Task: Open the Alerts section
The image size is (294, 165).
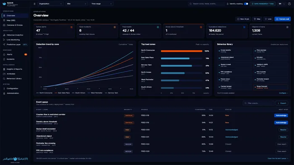Action: (15, 54)
